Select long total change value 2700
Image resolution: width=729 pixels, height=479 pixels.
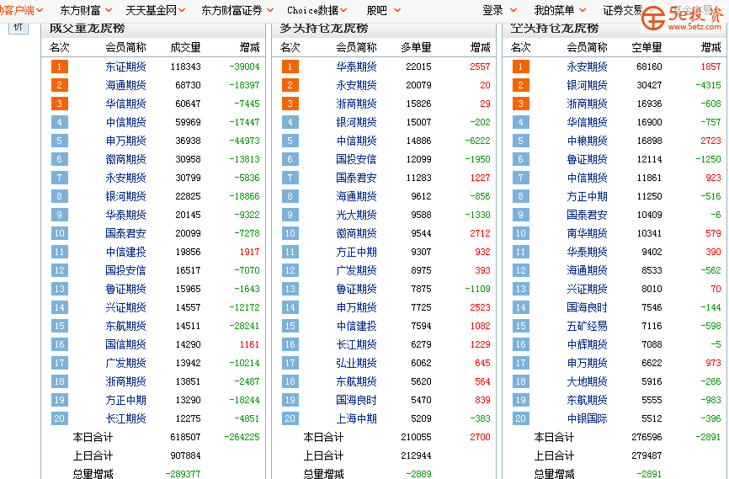click(480, 437)
